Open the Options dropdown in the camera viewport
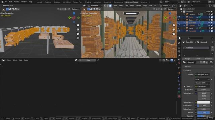Image resolution: width=215 pixels, height=120 pixels. point(172,9)
